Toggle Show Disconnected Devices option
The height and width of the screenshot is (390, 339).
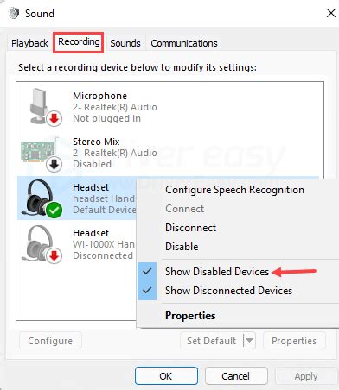pos(228,291)
